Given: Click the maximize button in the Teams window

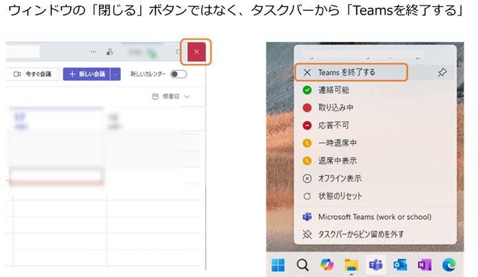Looking at the screenshot, I should click(x=178, y=52).
